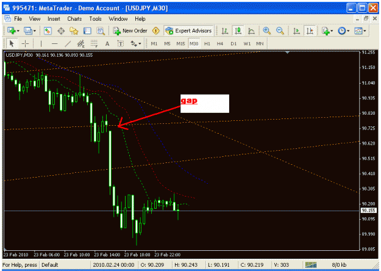Viewport: 381px width, 271px height.
Task: Switch timeframe to M1
Action: [x=154, y=44]
